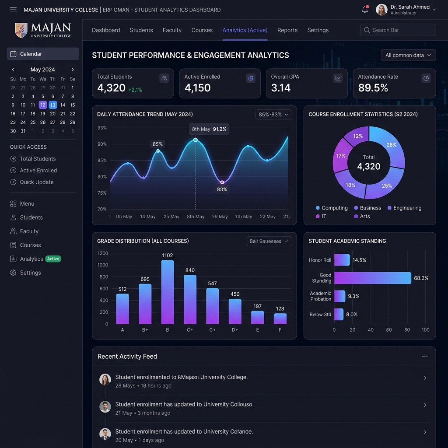The image size is (448, 448).
Task: Open the 85%-93% range dropdown
Action: (x=273, y=115)
